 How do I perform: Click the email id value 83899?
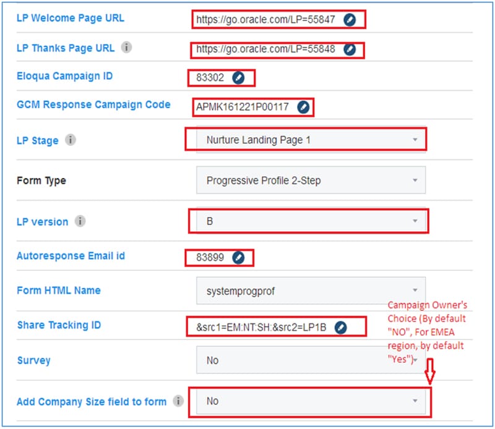point(210,257)
